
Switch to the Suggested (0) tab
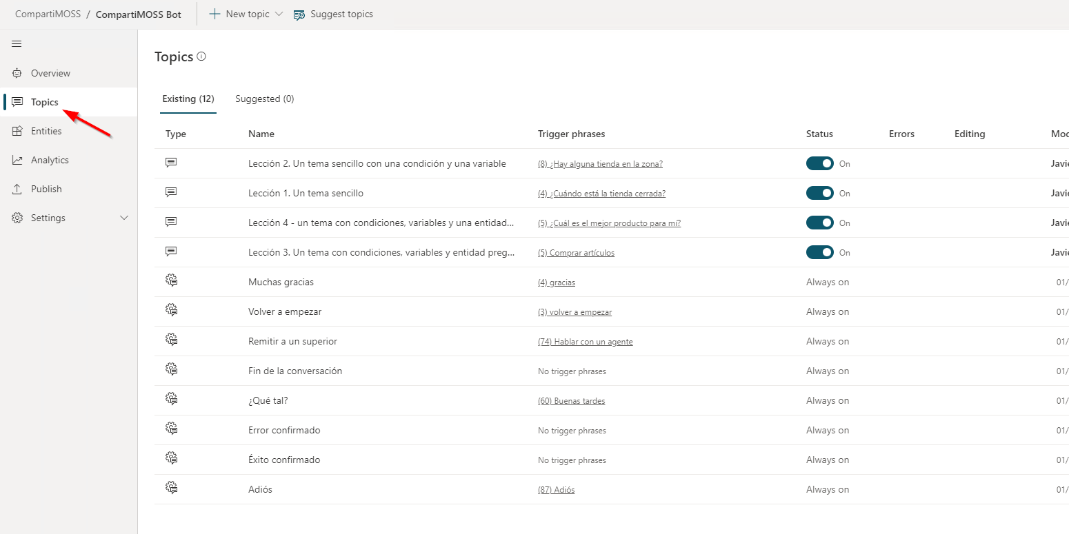pos(264,99)
